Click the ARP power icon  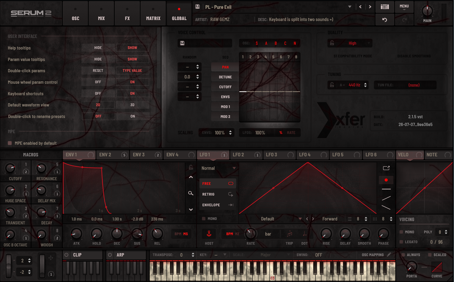coord(110,255)
